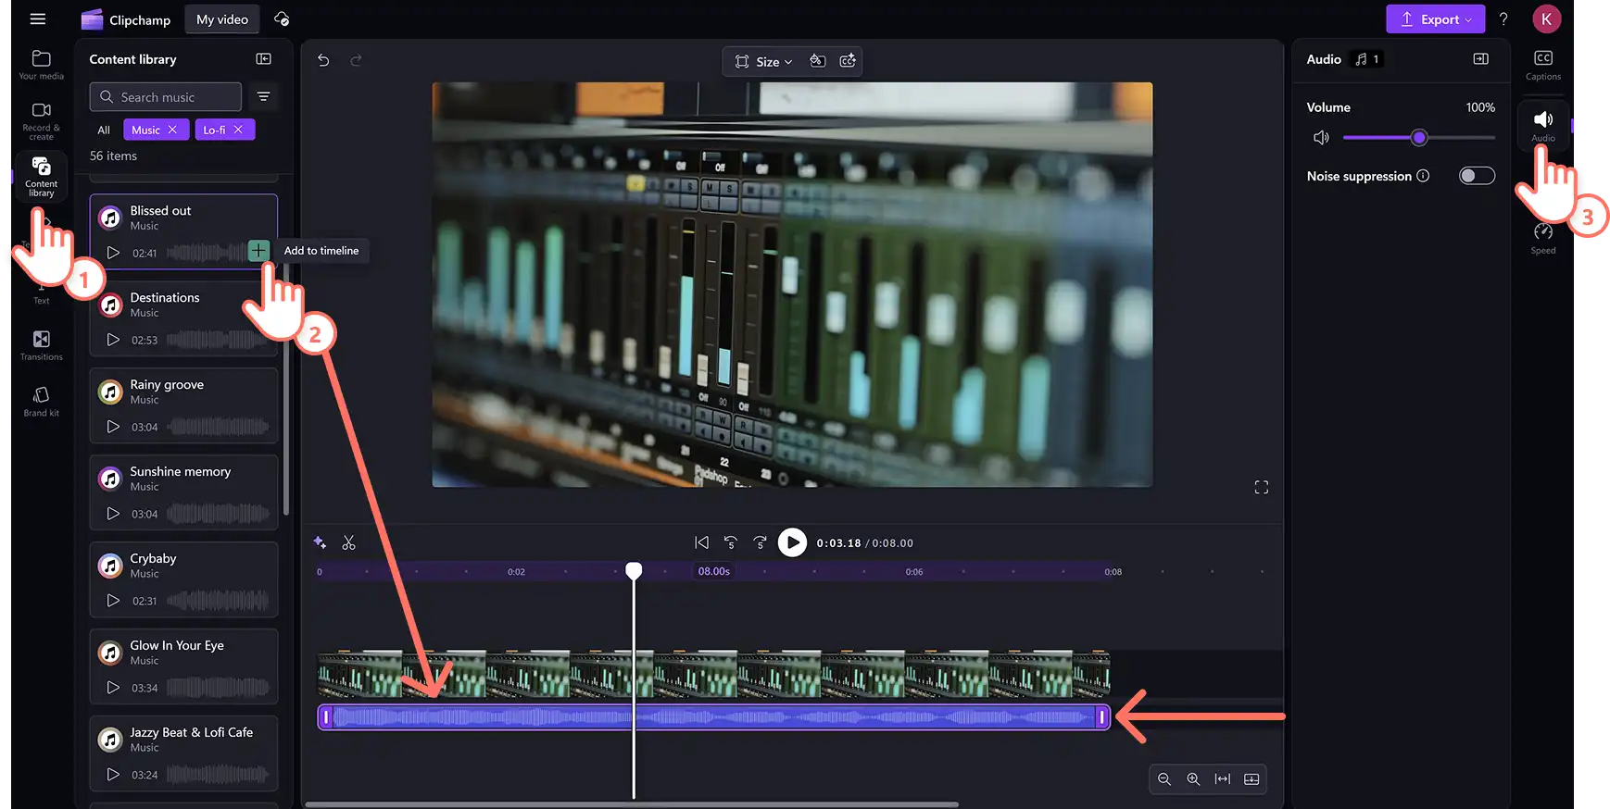Click the Clipchamp logo
This screenshot has width=1610, height=809.
126,19
